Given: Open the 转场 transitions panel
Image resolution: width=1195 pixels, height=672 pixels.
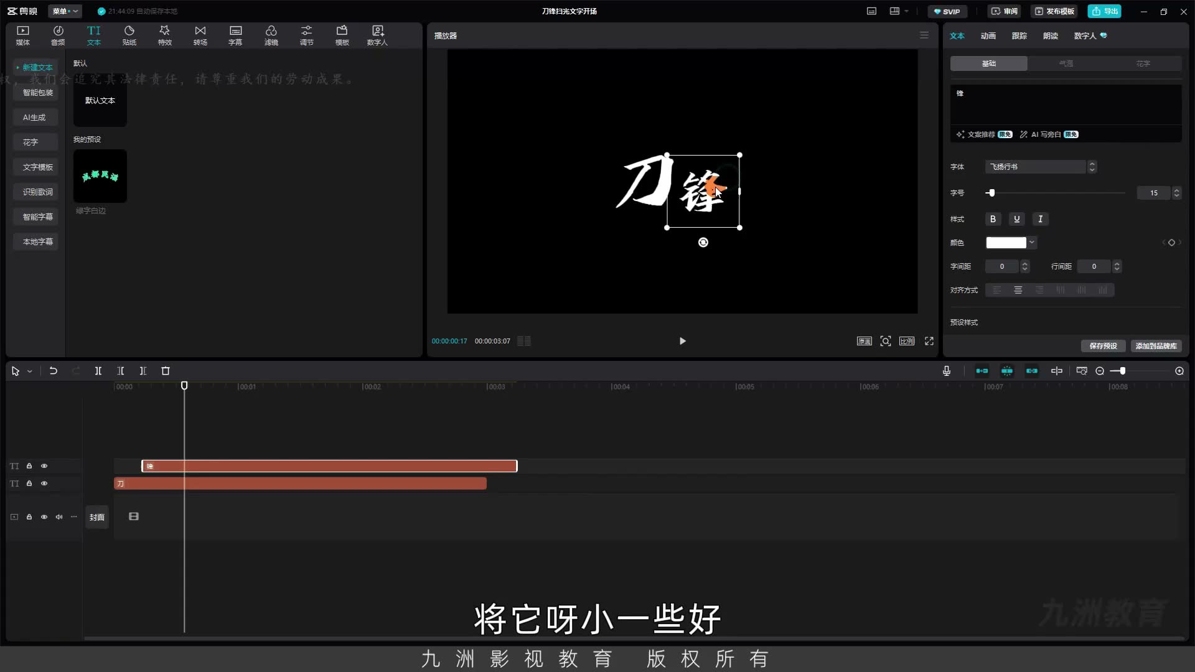Looking at the screenshot, I should pyautogui.click(x=200, y=35).
